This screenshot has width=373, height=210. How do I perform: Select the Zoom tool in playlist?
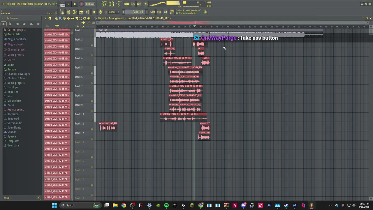click(x=85, y=18)
